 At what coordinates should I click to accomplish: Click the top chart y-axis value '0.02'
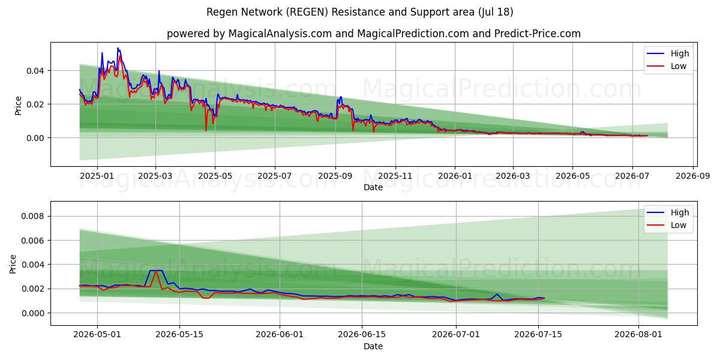pyautogui.click(x=37, y=104)
